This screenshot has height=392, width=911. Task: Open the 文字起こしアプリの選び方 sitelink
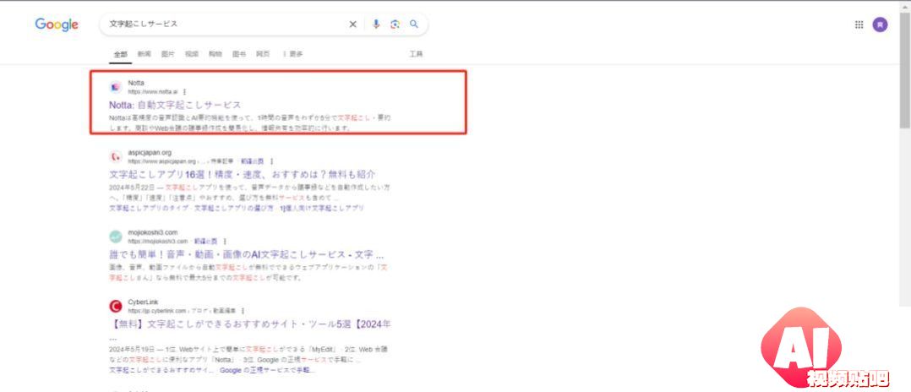point(233,208)
